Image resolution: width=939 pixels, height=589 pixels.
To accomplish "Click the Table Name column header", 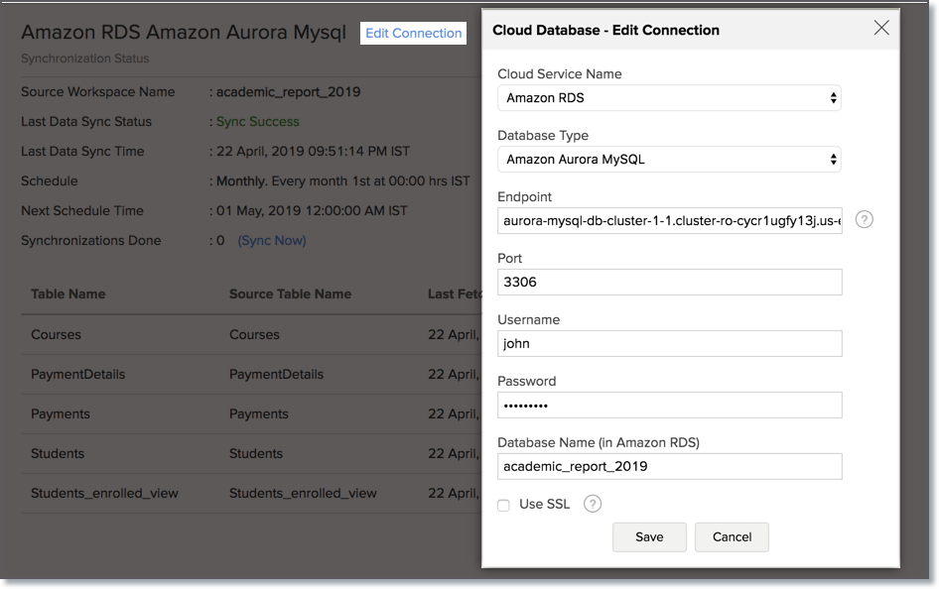I will [x=68, y=294].
